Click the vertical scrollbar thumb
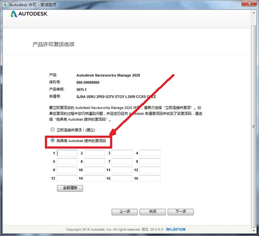 pos(253,127)
